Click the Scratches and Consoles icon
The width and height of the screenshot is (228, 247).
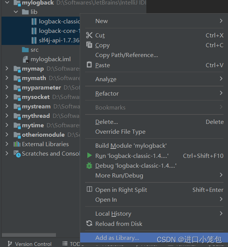pyautogui.click(x=17, y=154)
